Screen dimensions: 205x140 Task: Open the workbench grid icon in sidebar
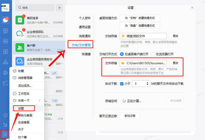click(x=5, y=52)
